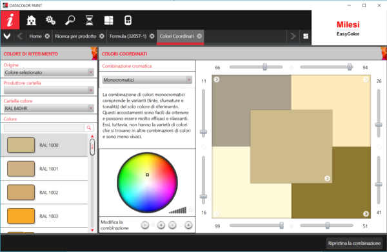This screenshot has height=252, width=387.
Task: Switch to the Home tab
Action: [35, 36]
